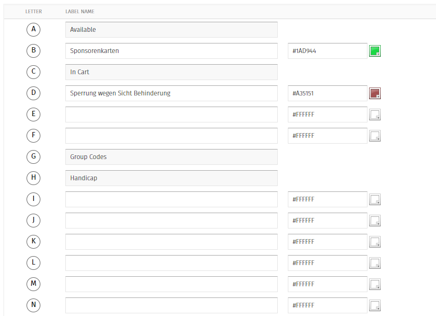This screenshot has width=436, height=316.
Task: Click the letter K circle icon
Action: (x=33, y=242)
